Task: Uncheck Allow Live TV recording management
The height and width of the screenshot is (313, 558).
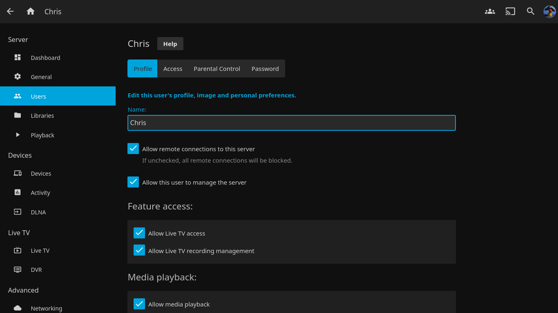Action: click(139, 251)
